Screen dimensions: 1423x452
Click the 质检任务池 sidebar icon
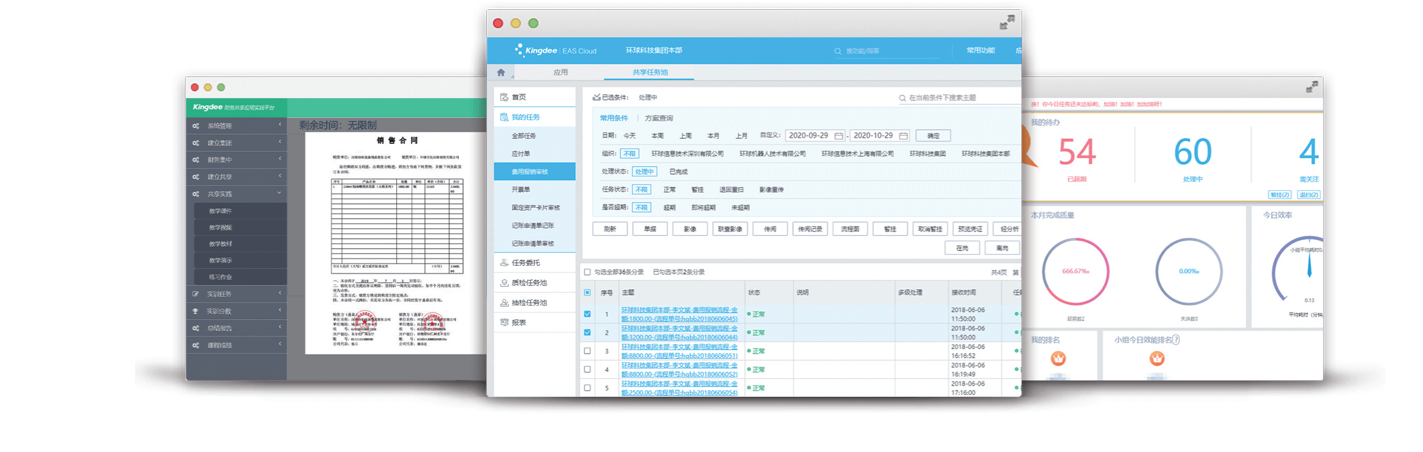[x=504, y=283]
